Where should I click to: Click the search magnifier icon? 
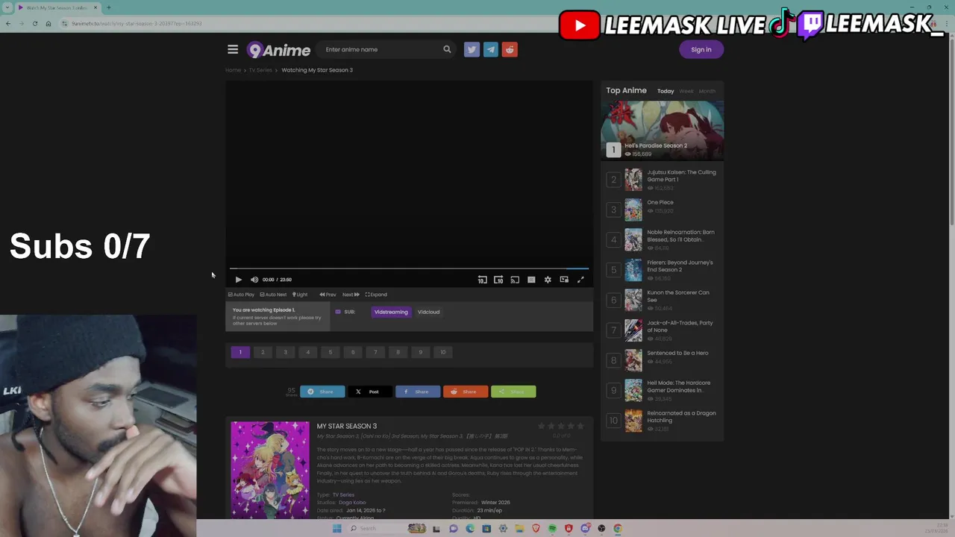[447, 49]
